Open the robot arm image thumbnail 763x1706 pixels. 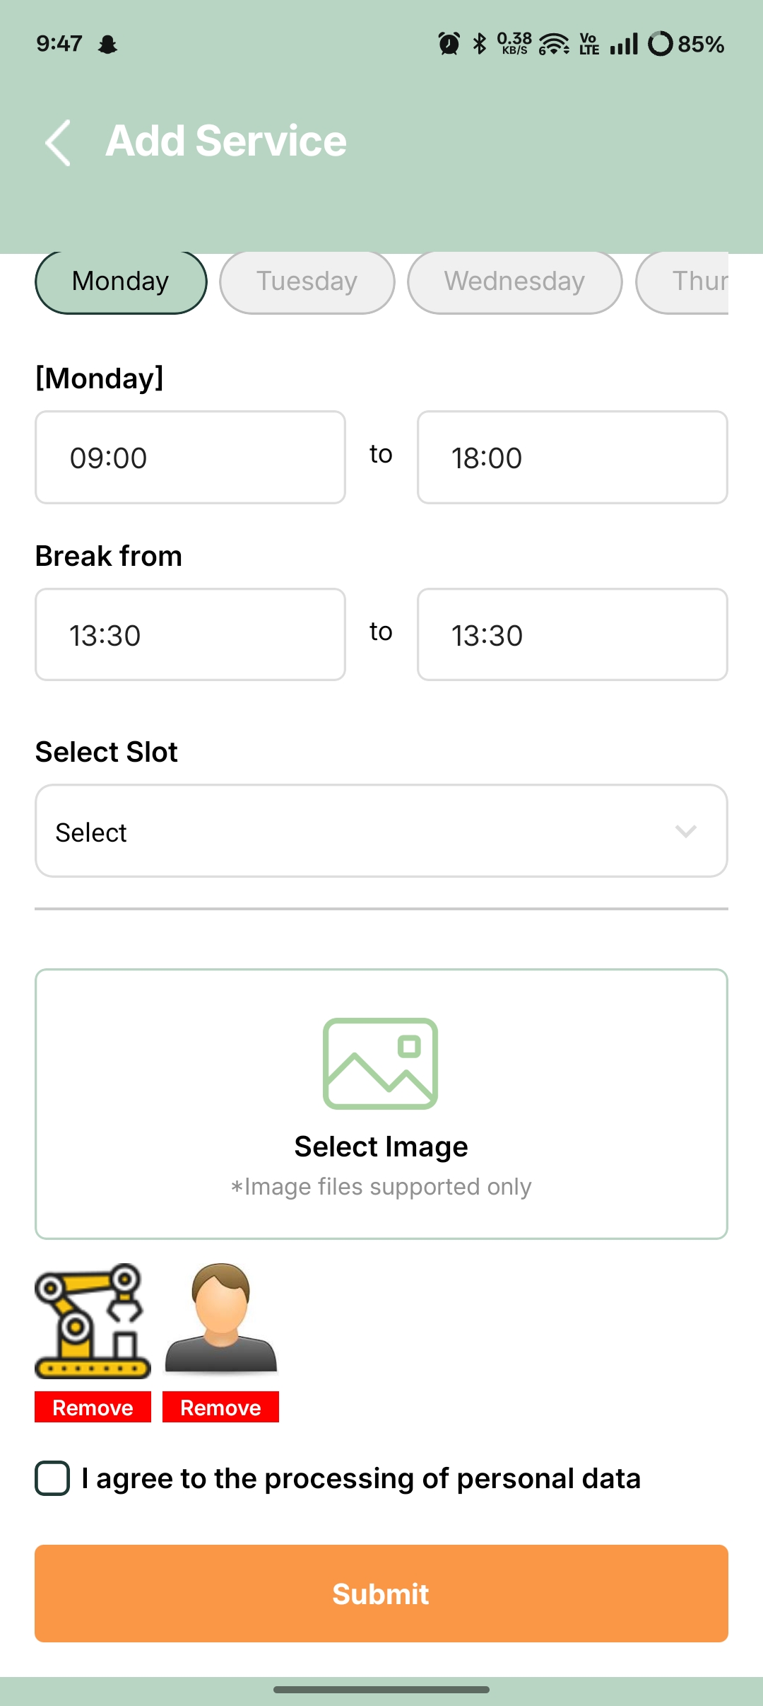click(x=93, y=1321)
